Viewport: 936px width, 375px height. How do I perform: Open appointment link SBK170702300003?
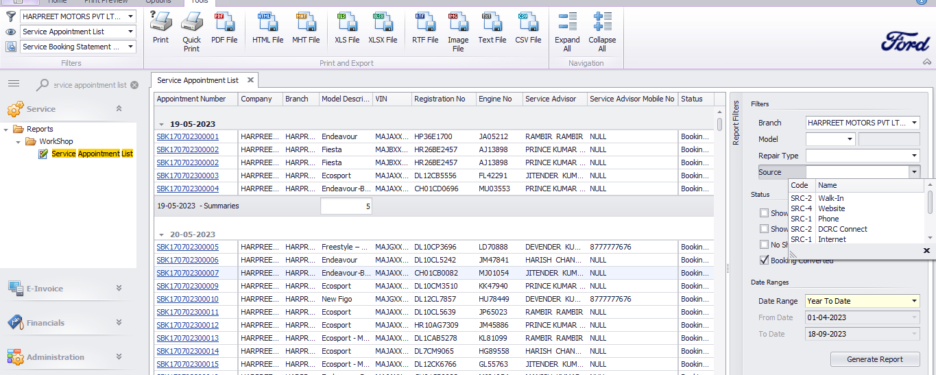tap(187, 176)
